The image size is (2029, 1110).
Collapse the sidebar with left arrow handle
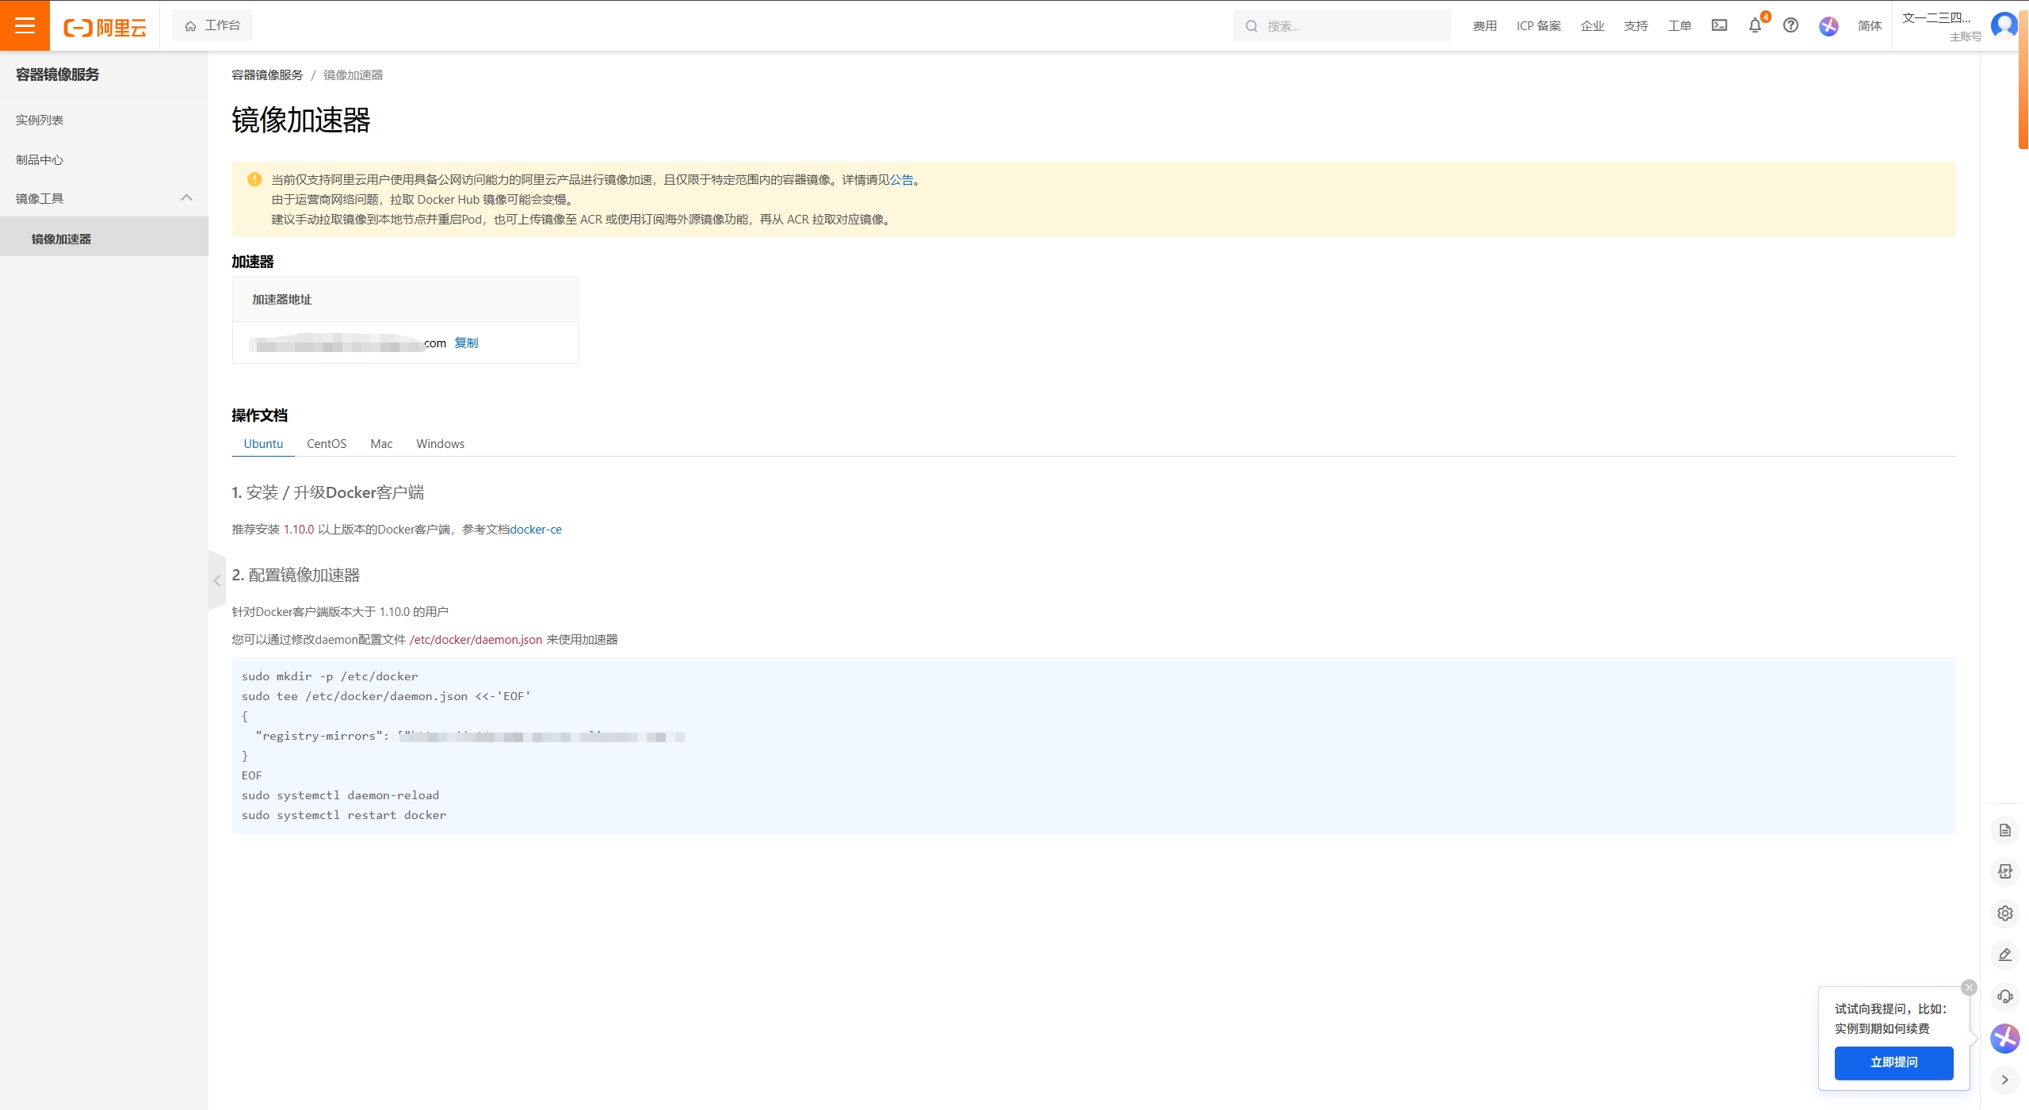217,580
